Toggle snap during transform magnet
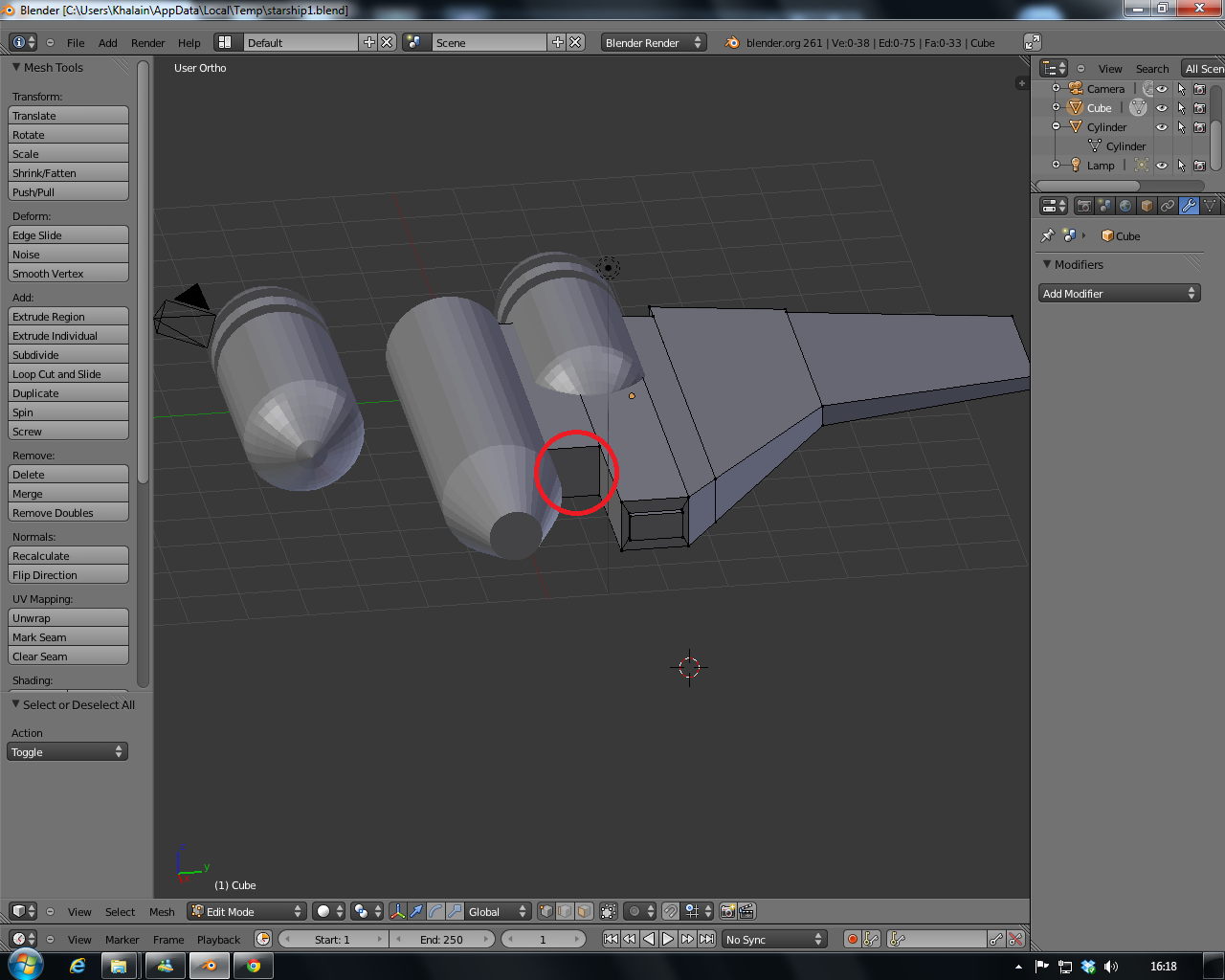 coord(671,911)
